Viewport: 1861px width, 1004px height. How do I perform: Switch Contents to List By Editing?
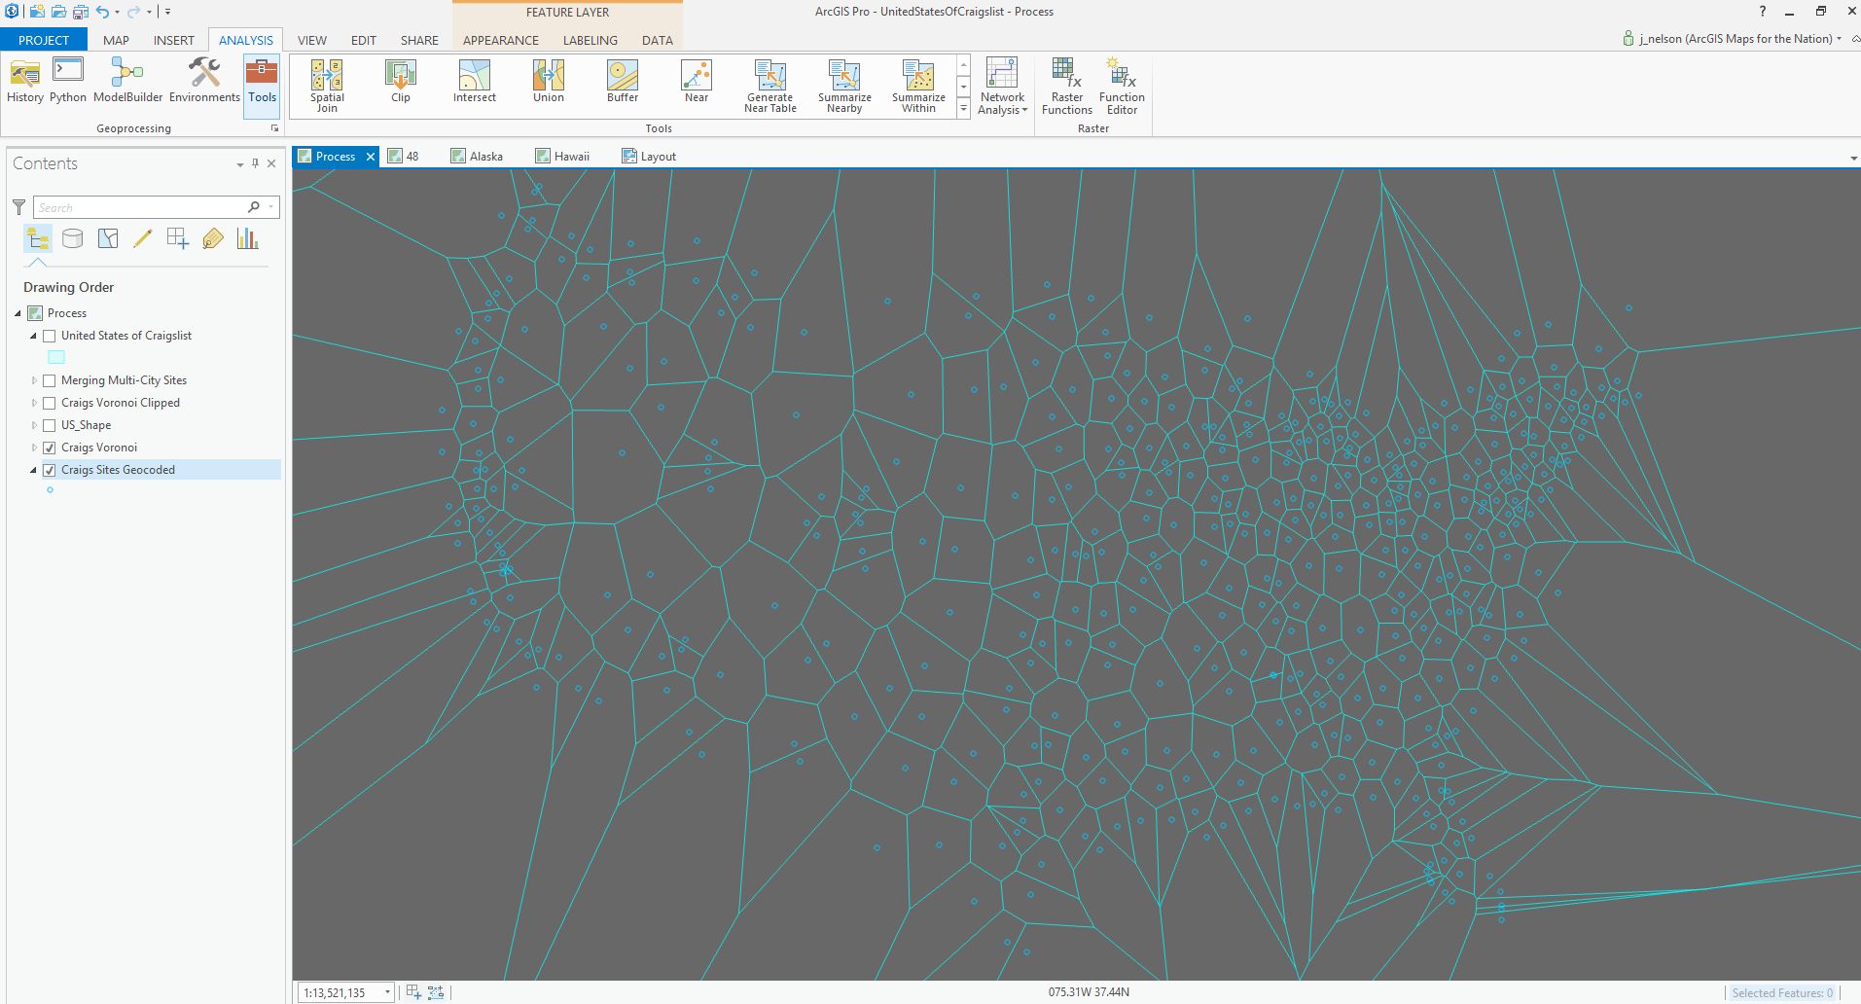point(143,238)
